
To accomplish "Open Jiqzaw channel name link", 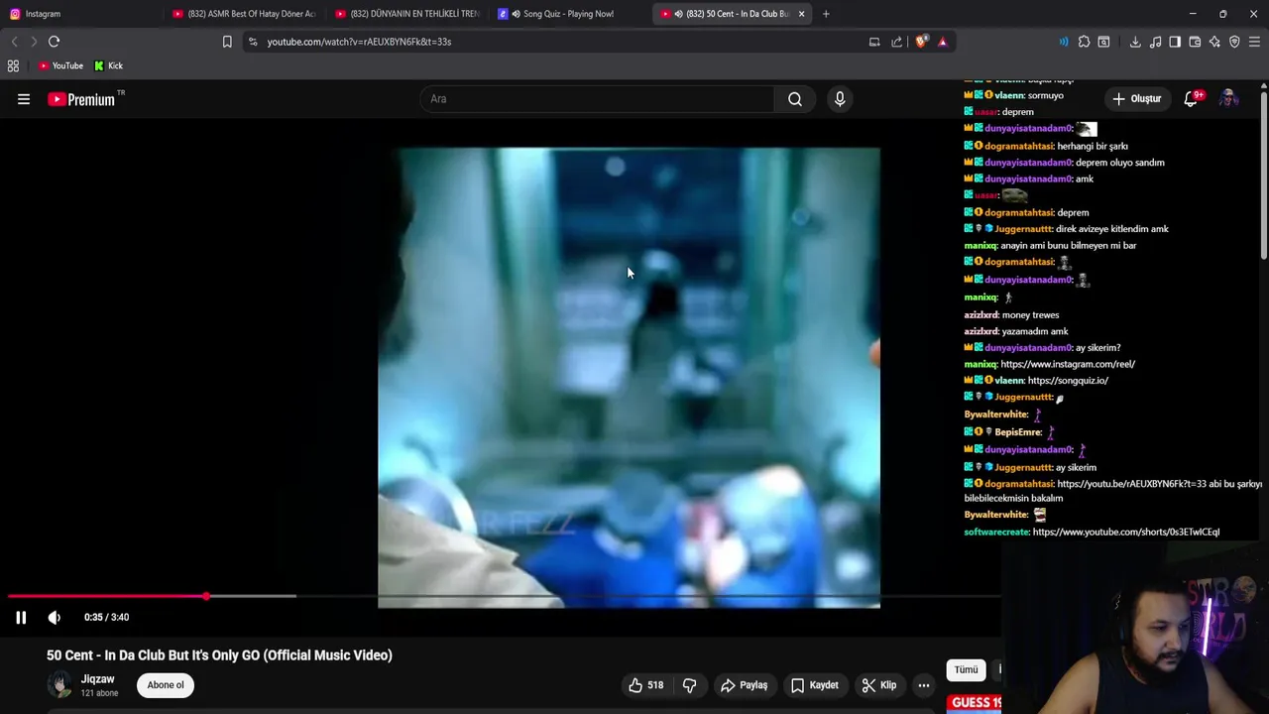I will [x=97, y=679].
